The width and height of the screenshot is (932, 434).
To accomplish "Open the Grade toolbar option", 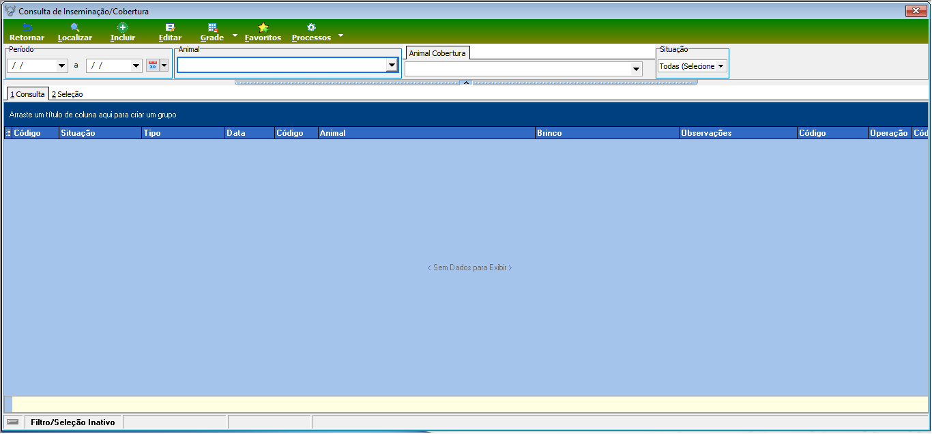I will click(212, 32).
